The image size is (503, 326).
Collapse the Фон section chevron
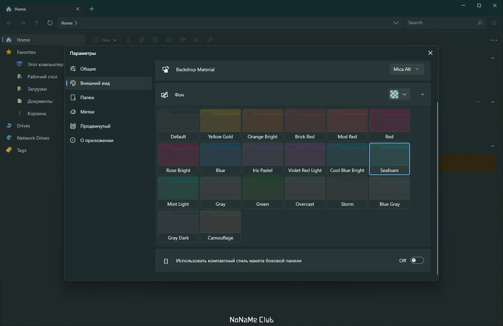[422, 95]
